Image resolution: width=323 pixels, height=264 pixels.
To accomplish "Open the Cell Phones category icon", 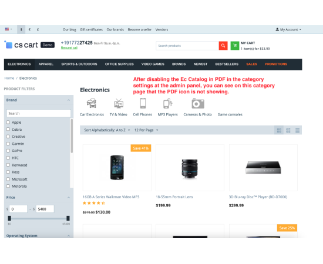I will [143, 103].
